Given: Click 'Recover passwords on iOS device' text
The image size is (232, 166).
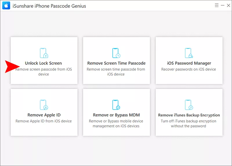Looking at the screenshot, I should (189, 69).
